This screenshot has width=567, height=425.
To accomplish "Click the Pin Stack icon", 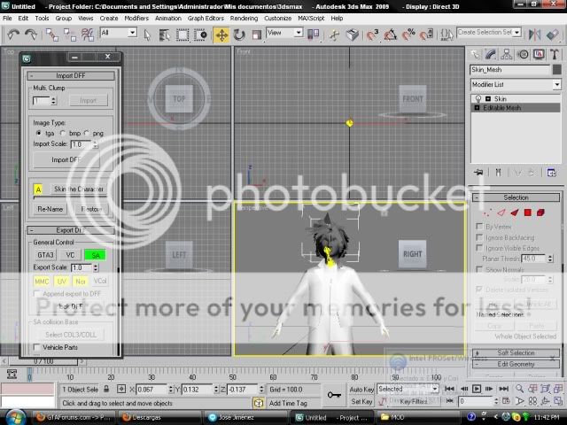I will (x=479, y=172).
